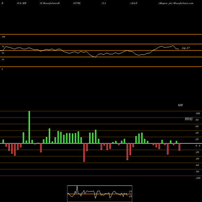Click the deepest red MR bar near the chart center
This screenshot has width=202, height=202.
tap(84, 153)
